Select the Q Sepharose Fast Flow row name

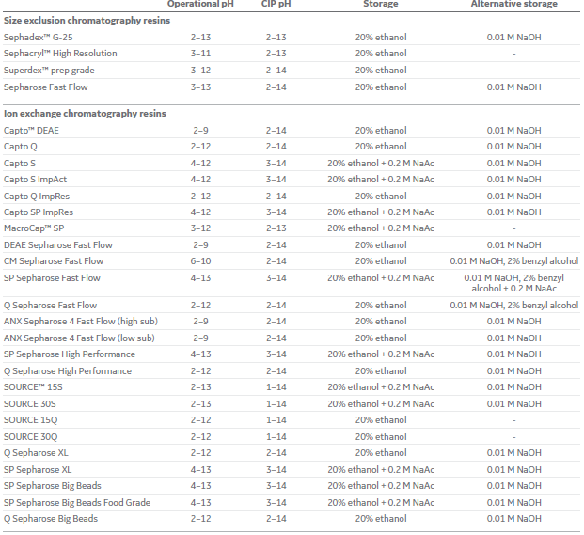point(50,306)
